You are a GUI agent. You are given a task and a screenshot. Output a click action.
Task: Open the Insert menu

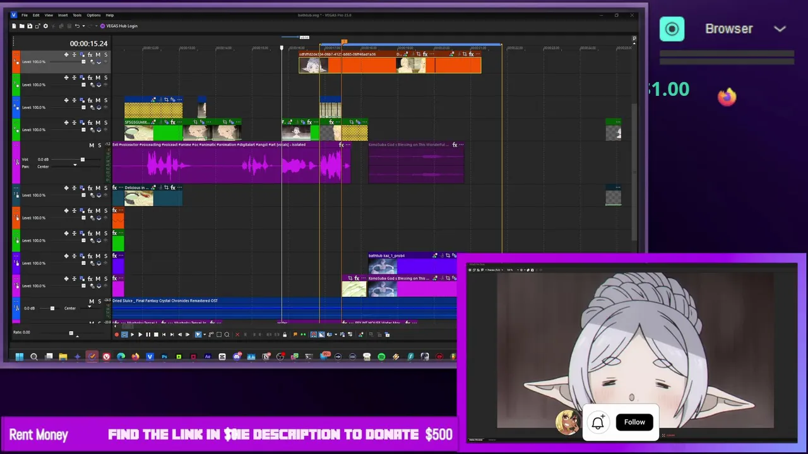pyautogui.click(x=62, y=15)
